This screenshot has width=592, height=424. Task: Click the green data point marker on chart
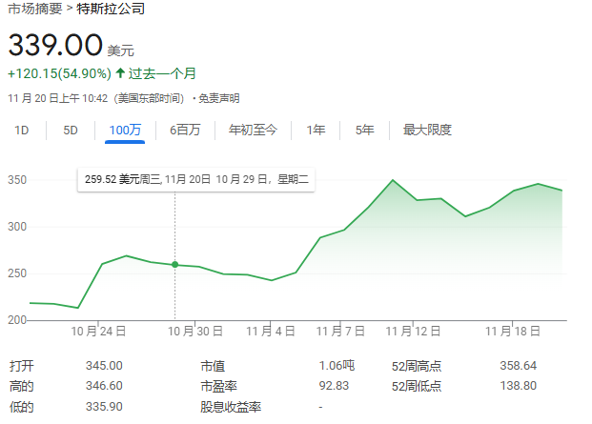(x=174, y=265)
